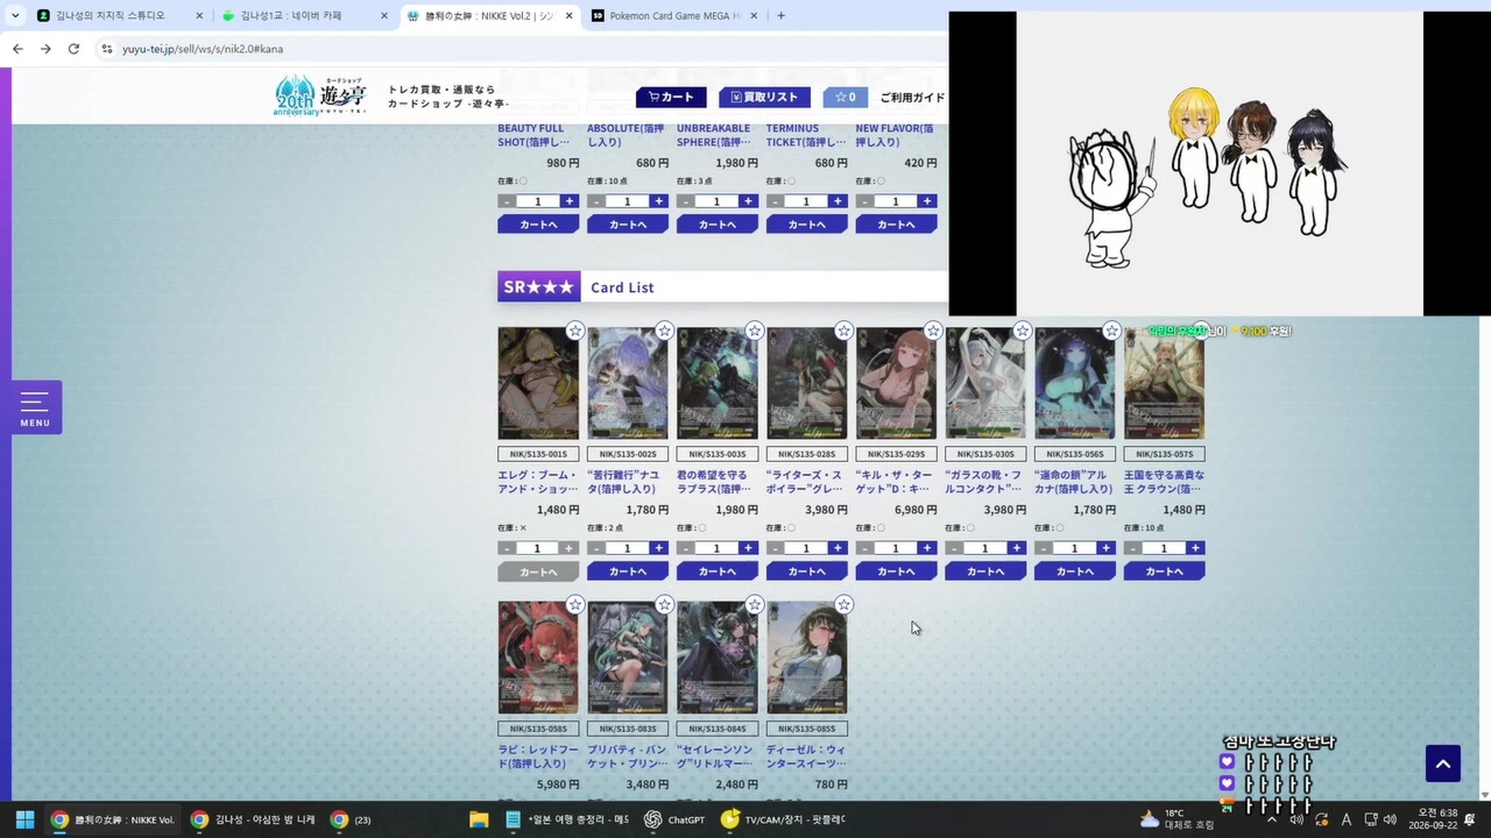Click the taskbar clock showing 오전 6:38
Viewport: 1491px width, 838px height.
1433,819
